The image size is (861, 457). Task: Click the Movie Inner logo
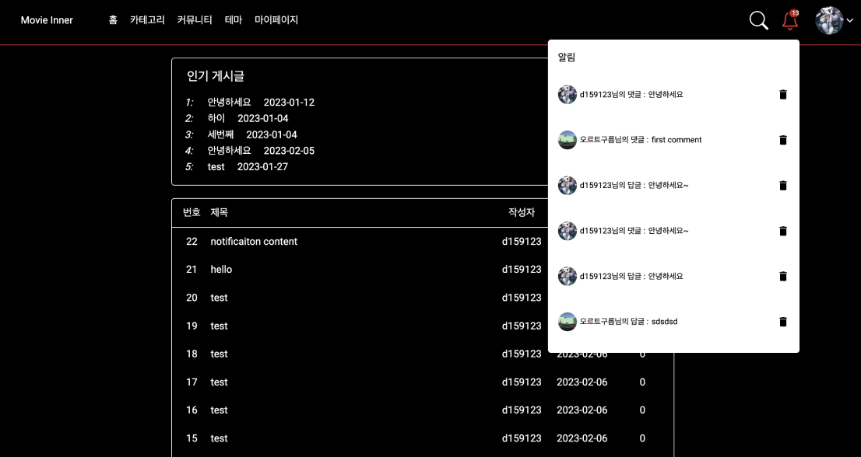47,20
